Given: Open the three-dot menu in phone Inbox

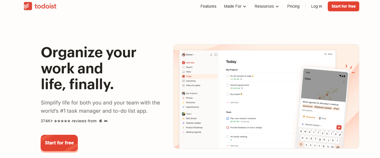Looking at the screenshot, I should [x=344, y=82].
